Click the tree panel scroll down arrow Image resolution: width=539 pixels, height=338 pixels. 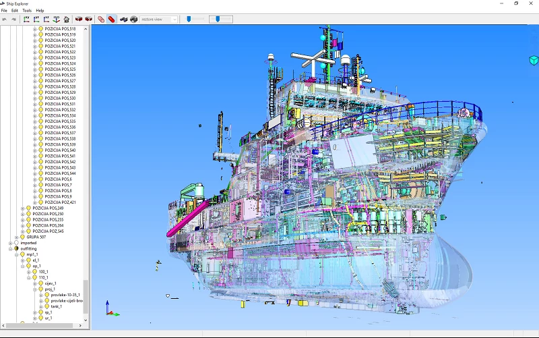coord(86,320)
